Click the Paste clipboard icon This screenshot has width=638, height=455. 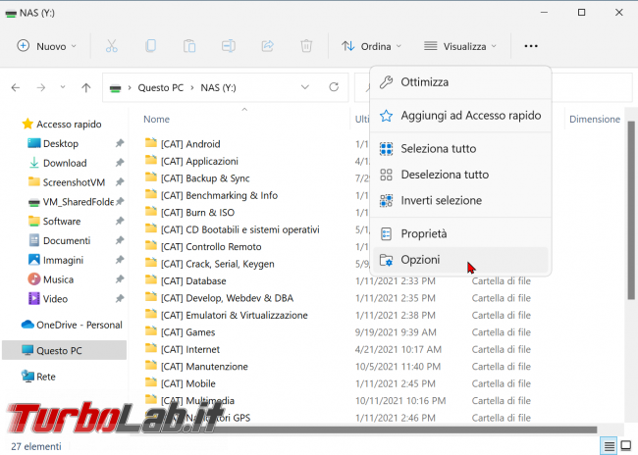189,46
